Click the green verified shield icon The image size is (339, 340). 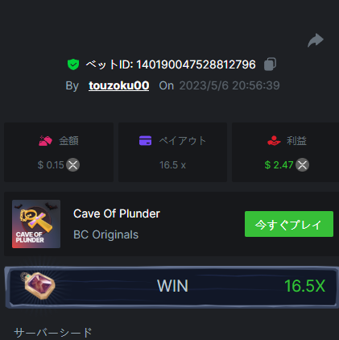tap(73, 64)
